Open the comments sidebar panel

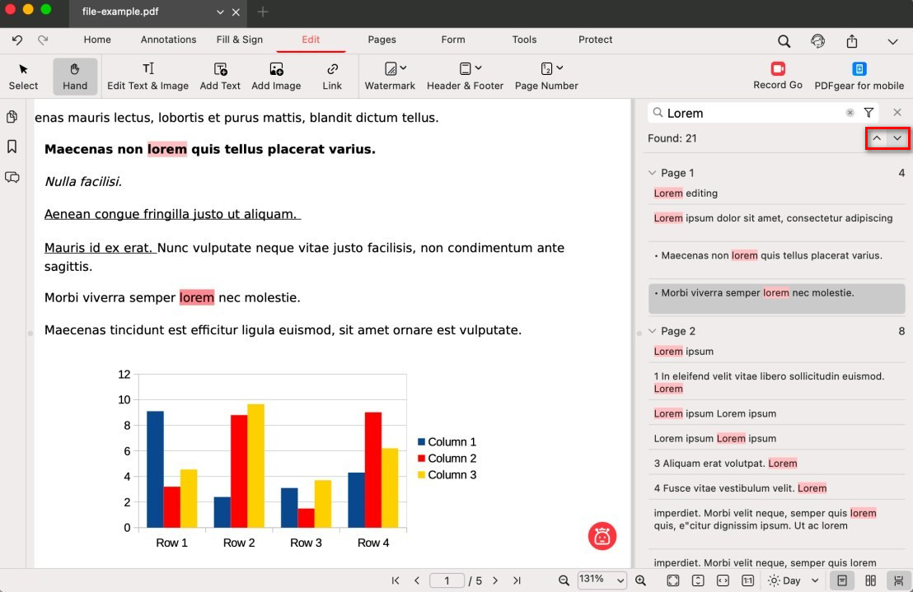click(x=12, y=177)
